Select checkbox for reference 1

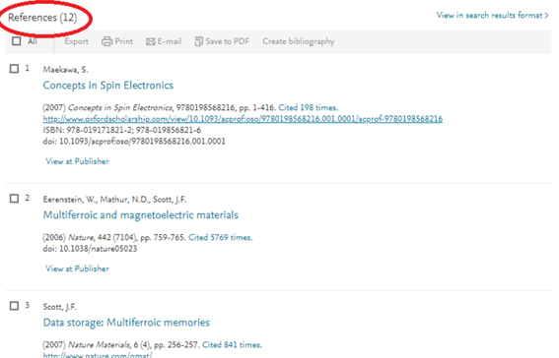click(x=14, y=69)
